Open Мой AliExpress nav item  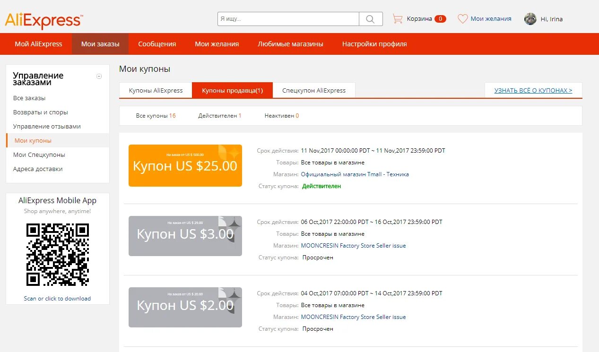38,44
